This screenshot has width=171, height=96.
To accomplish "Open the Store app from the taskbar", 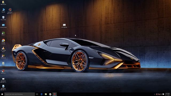I will pyautogui.click(x=50, y=94).
